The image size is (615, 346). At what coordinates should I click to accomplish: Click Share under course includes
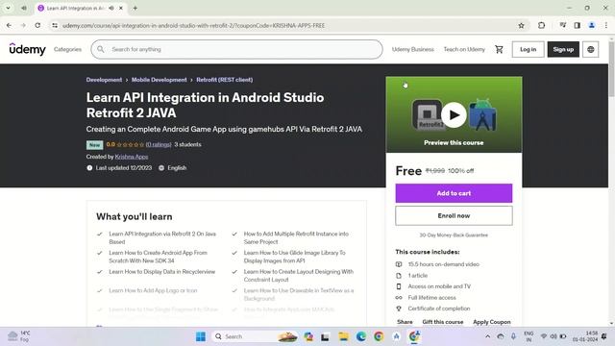tap(405, 322)
